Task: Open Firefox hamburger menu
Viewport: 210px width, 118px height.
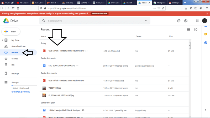Action: pos(207,8)
